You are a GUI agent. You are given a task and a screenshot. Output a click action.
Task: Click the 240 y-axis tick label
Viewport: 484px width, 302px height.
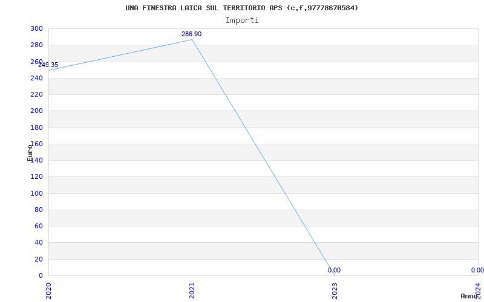click(x=36, y=78)
